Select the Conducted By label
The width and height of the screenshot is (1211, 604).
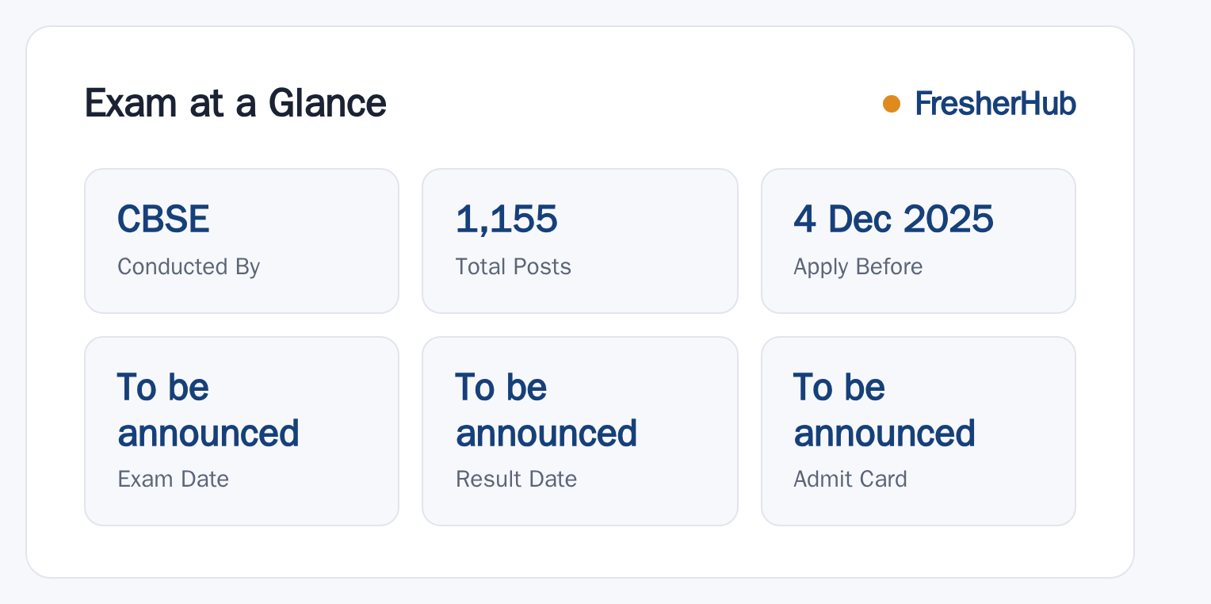point(189,266)
